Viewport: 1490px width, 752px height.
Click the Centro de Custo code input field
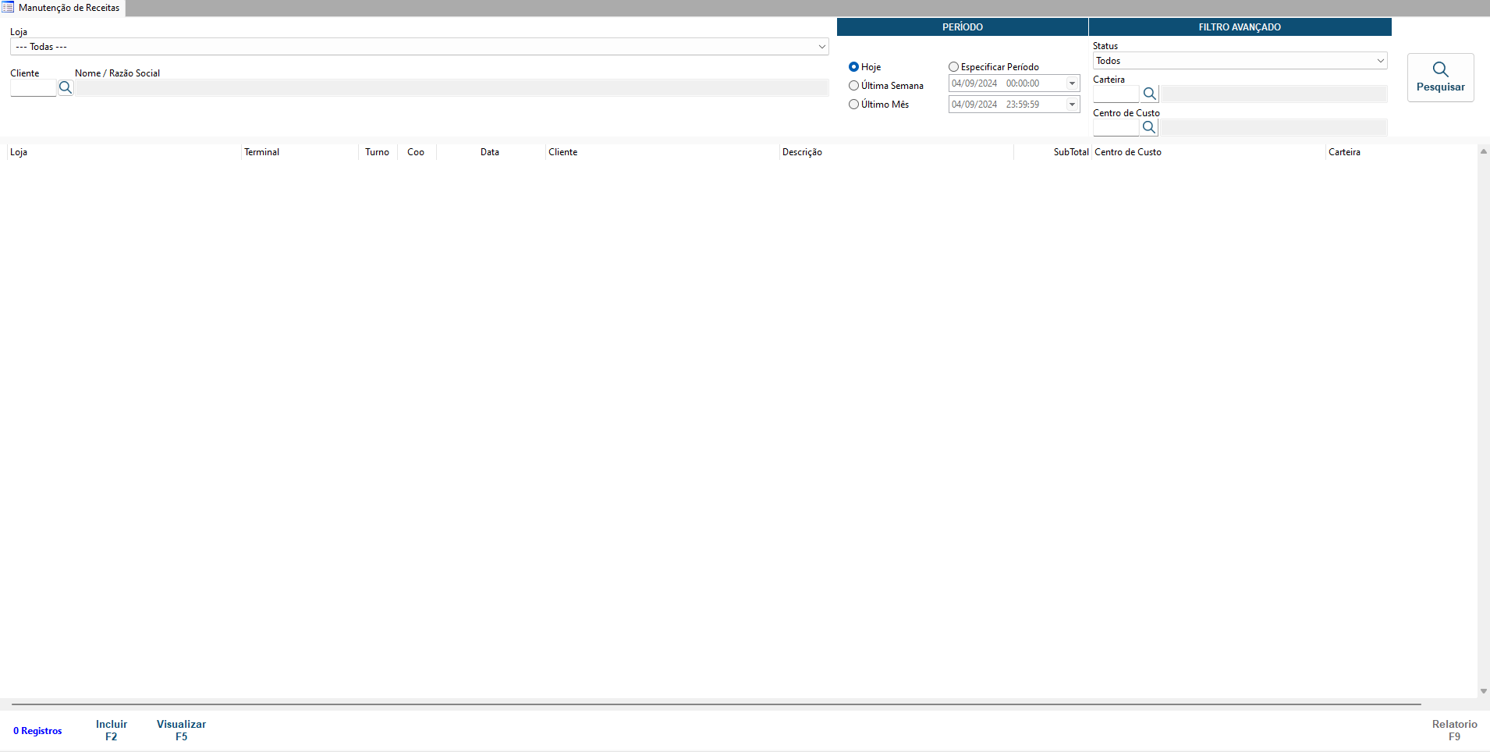(x=1116, y=128)
